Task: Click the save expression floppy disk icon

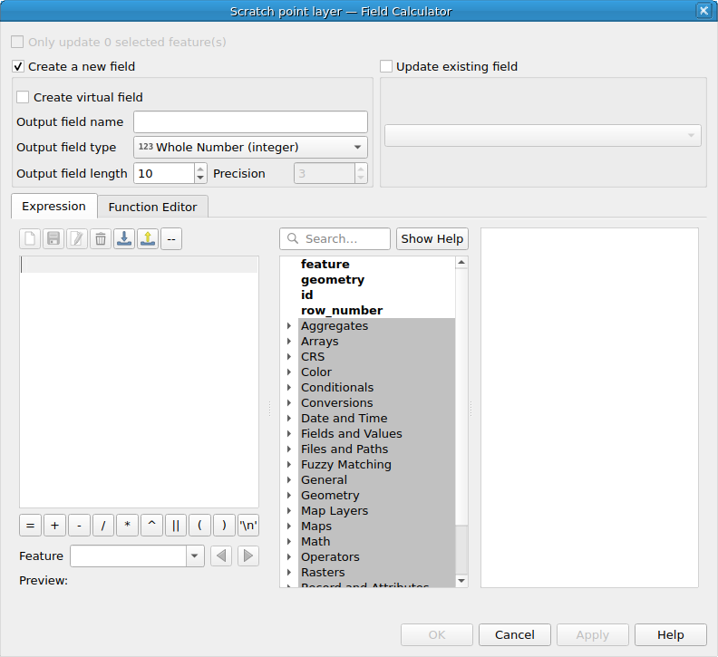Action: click(x=53, y=238)
